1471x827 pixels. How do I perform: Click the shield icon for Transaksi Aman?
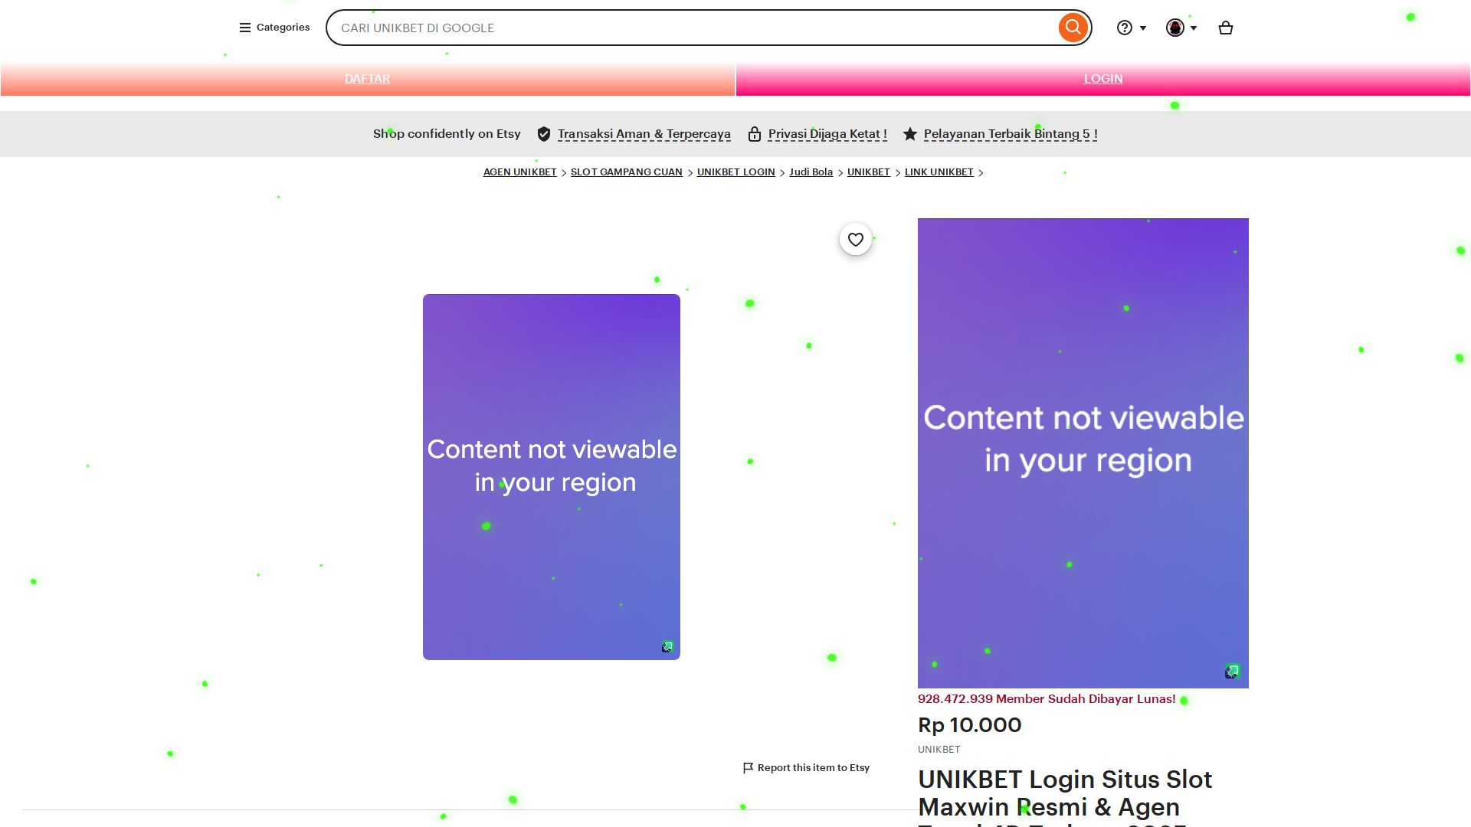(544, 134)
